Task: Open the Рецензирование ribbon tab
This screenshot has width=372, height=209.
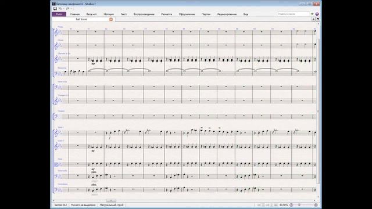Action: (x=227, y=14)
